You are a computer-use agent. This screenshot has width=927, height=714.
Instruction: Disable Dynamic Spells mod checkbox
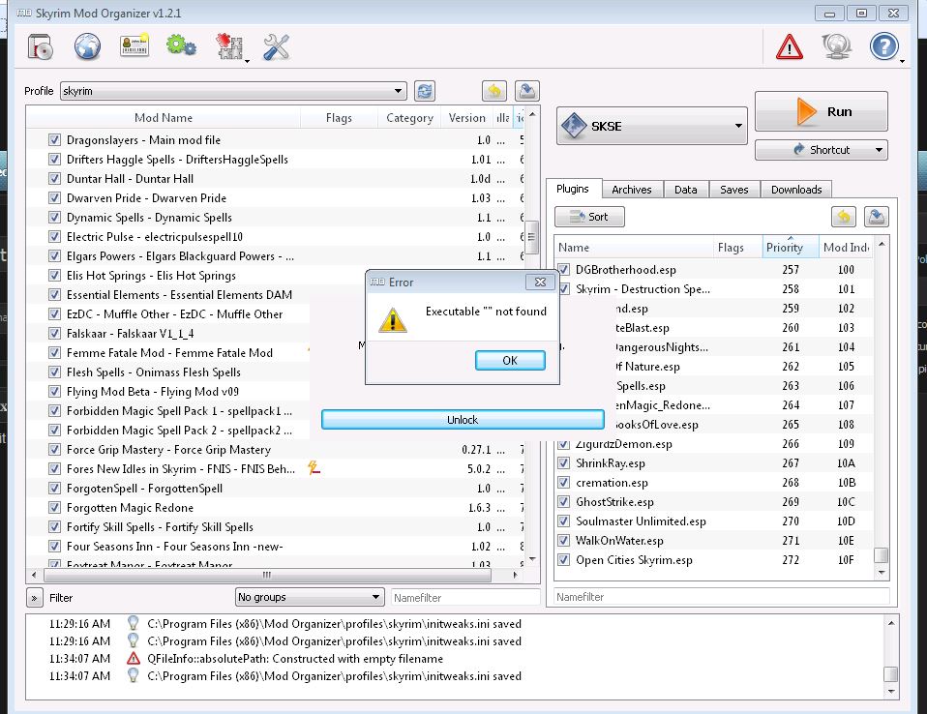[54, 218]
